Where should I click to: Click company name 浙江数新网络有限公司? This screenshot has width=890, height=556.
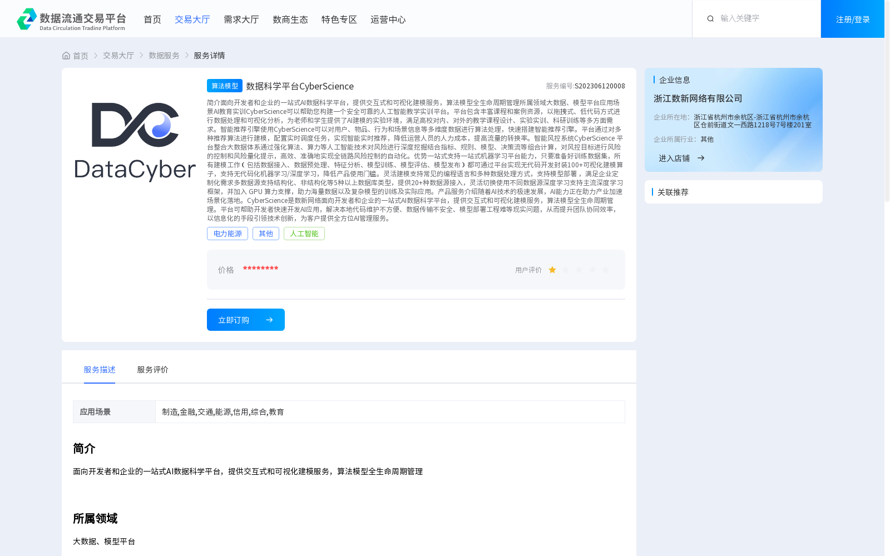pyautogui.click(x=698, y=98)
